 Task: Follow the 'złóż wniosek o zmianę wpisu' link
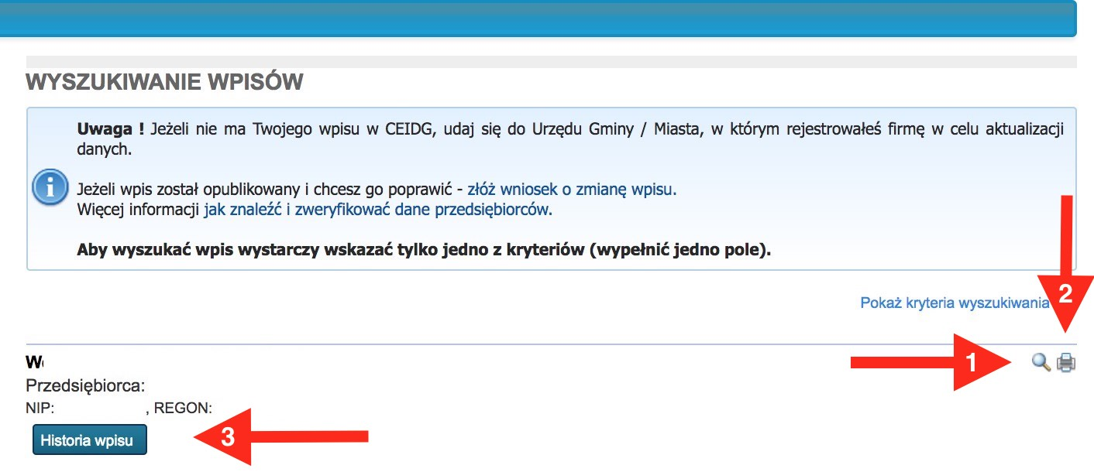[x=572, y=189]
